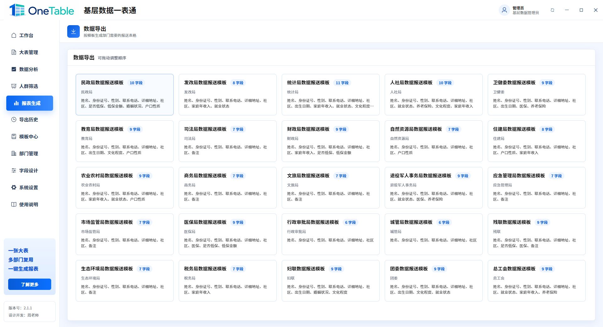
Task: Choose the 统计局数据报送模板 card
Action: click(x=331, y=95)
